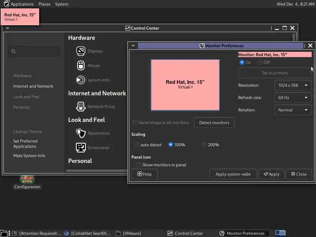Viewport: 316px width, 237px height.
Task: Click the Configuracion desktop icon
Action: point(27,182)
